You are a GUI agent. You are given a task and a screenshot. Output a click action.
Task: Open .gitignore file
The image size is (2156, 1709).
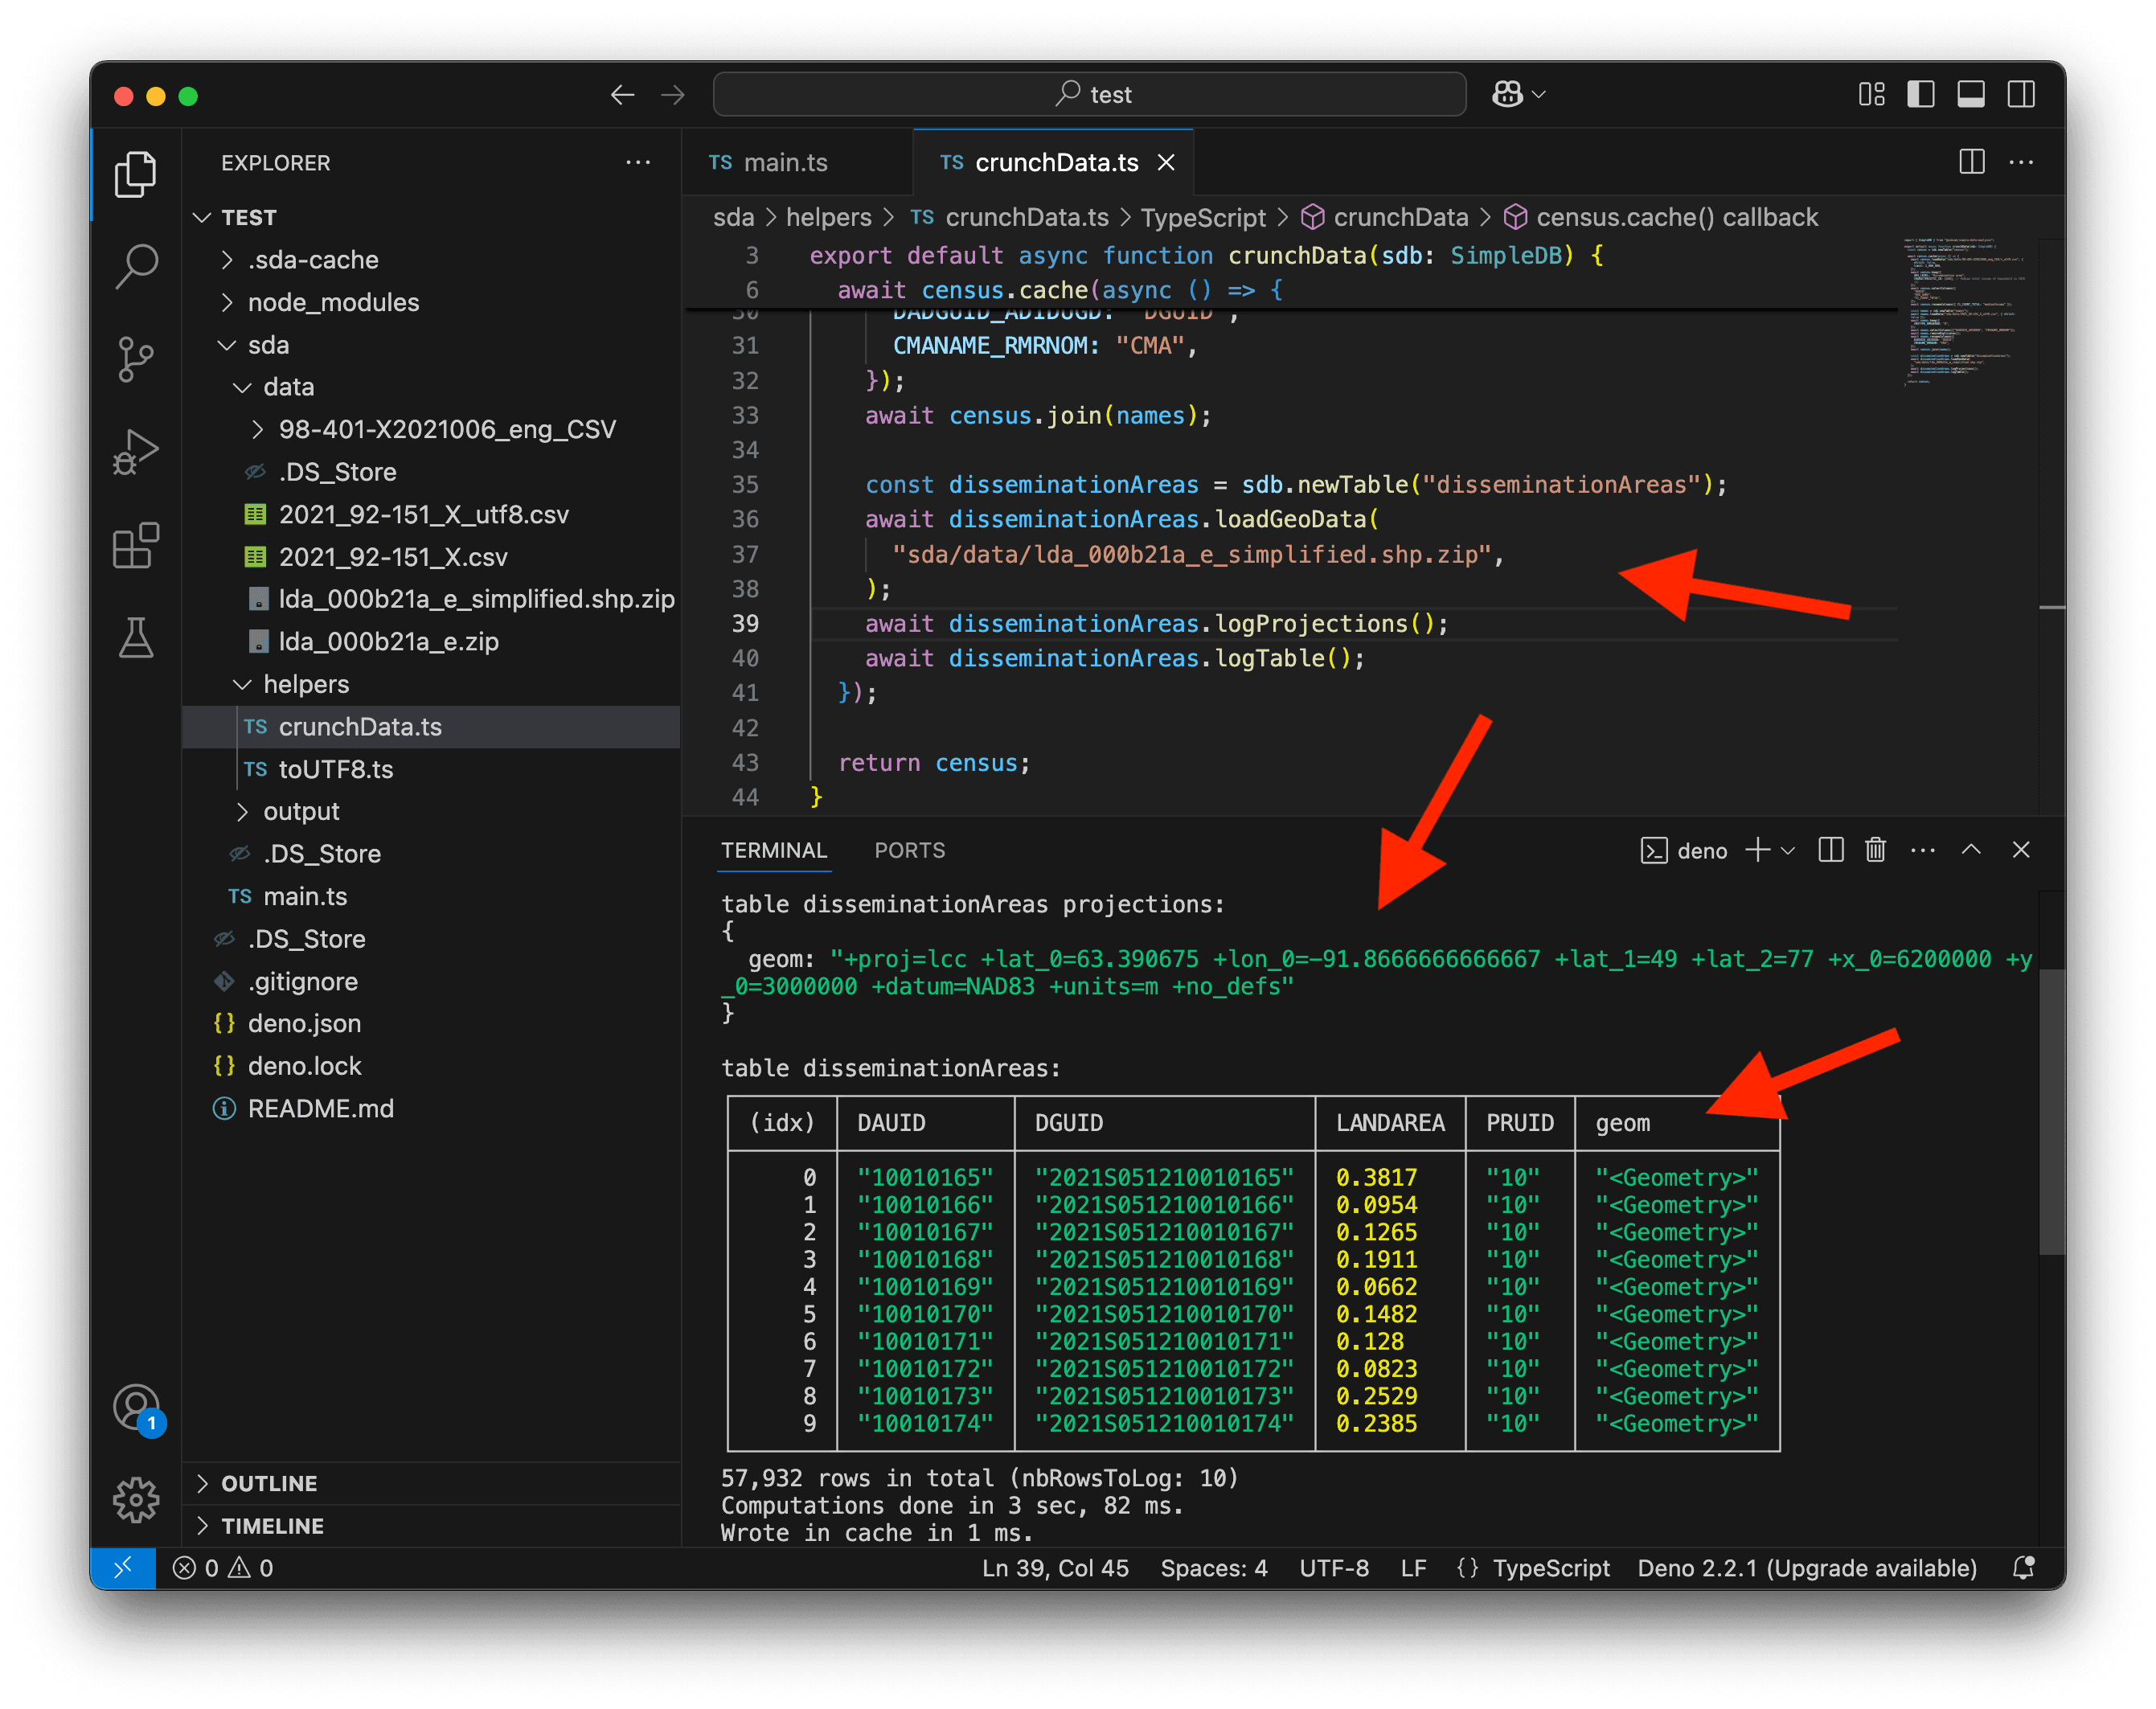click(432, 981)
